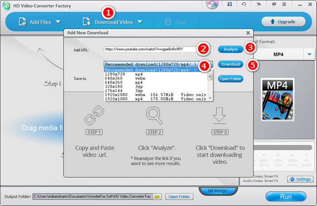Select 1920x1080 mp4 178.00MiB video only
The image size is (317, 206).
pos(156,99)
